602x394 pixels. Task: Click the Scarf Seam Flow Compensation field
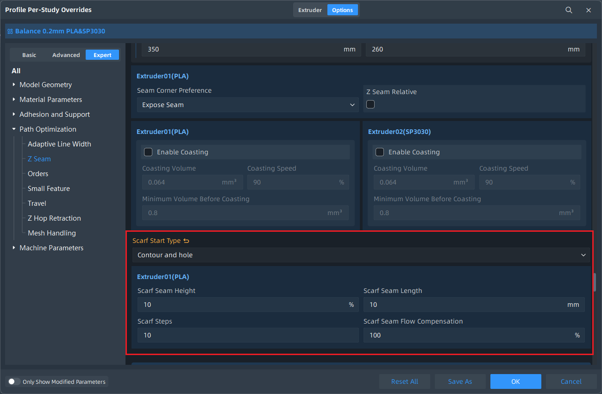(x=474, y=335)
